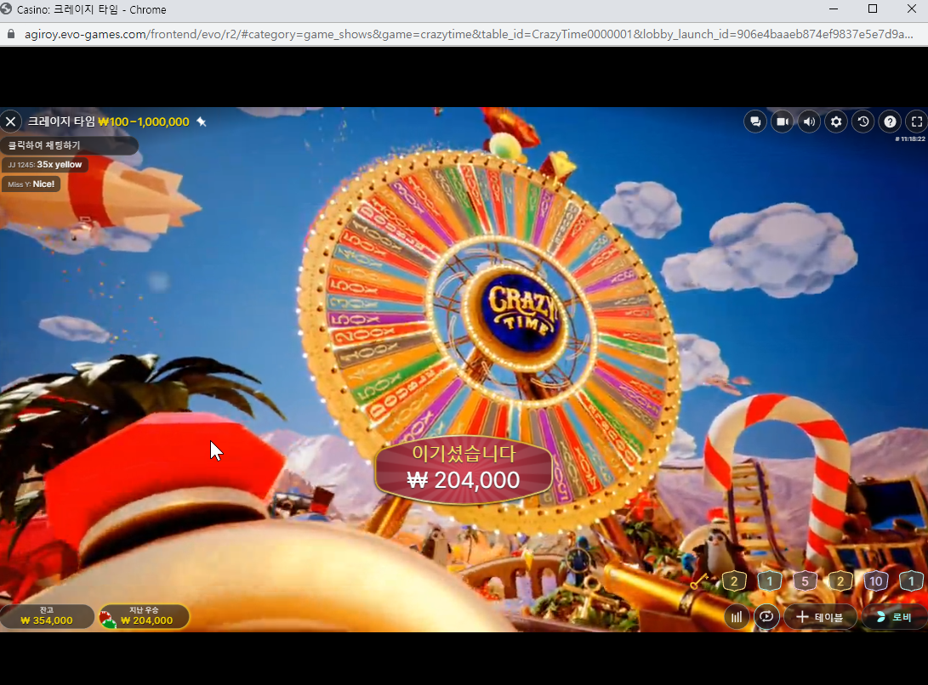Close the Crazy Time game with X
Screen dimensions: 928x685
pyautogui.click(x=11, y=122)
